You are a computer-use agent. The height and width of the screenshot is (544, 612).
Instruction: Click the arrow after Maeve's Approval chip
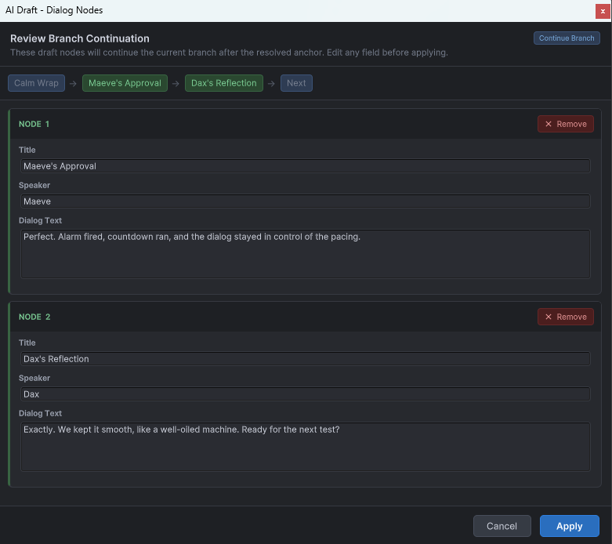(x=176, y=84)
